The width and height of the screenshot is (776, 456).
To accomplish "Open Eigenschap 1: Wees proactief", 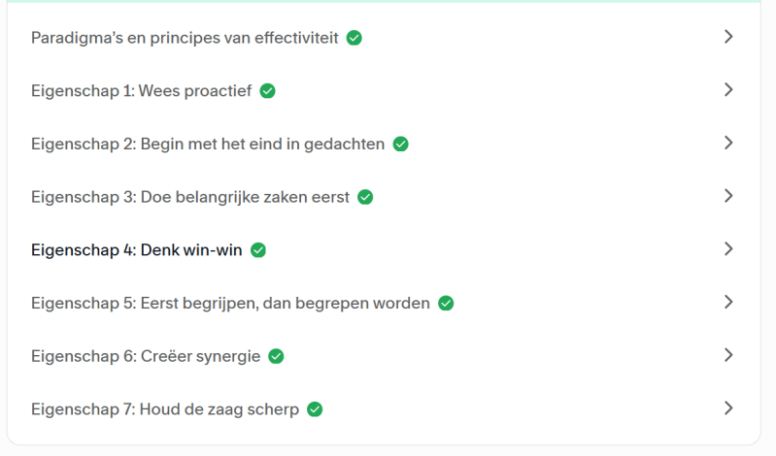I will coord(141,91).
